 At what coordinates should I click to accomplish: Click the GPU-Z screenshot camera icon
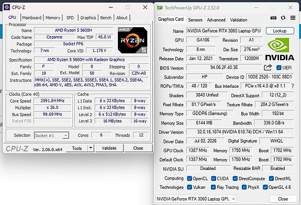point(273,18)
